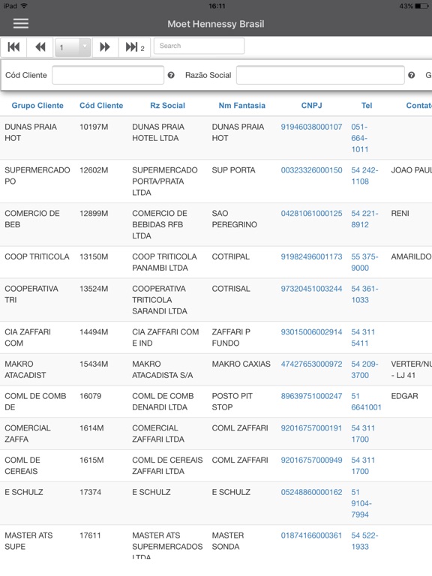Screen dimensions: 432x576
Task: Select client code 12602M
Action: (94, 170)
